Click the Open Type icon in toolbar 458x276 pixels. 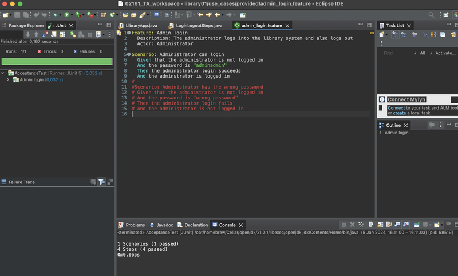click(x=125, y=15)
